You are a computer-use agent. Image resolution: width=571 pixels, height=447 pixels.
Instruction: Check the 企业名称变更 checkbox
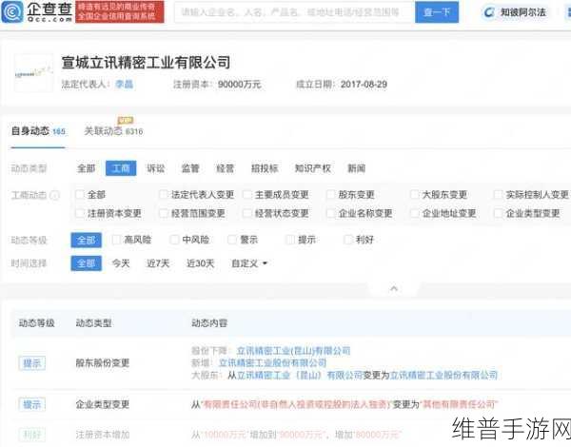(x=330, y=213)
